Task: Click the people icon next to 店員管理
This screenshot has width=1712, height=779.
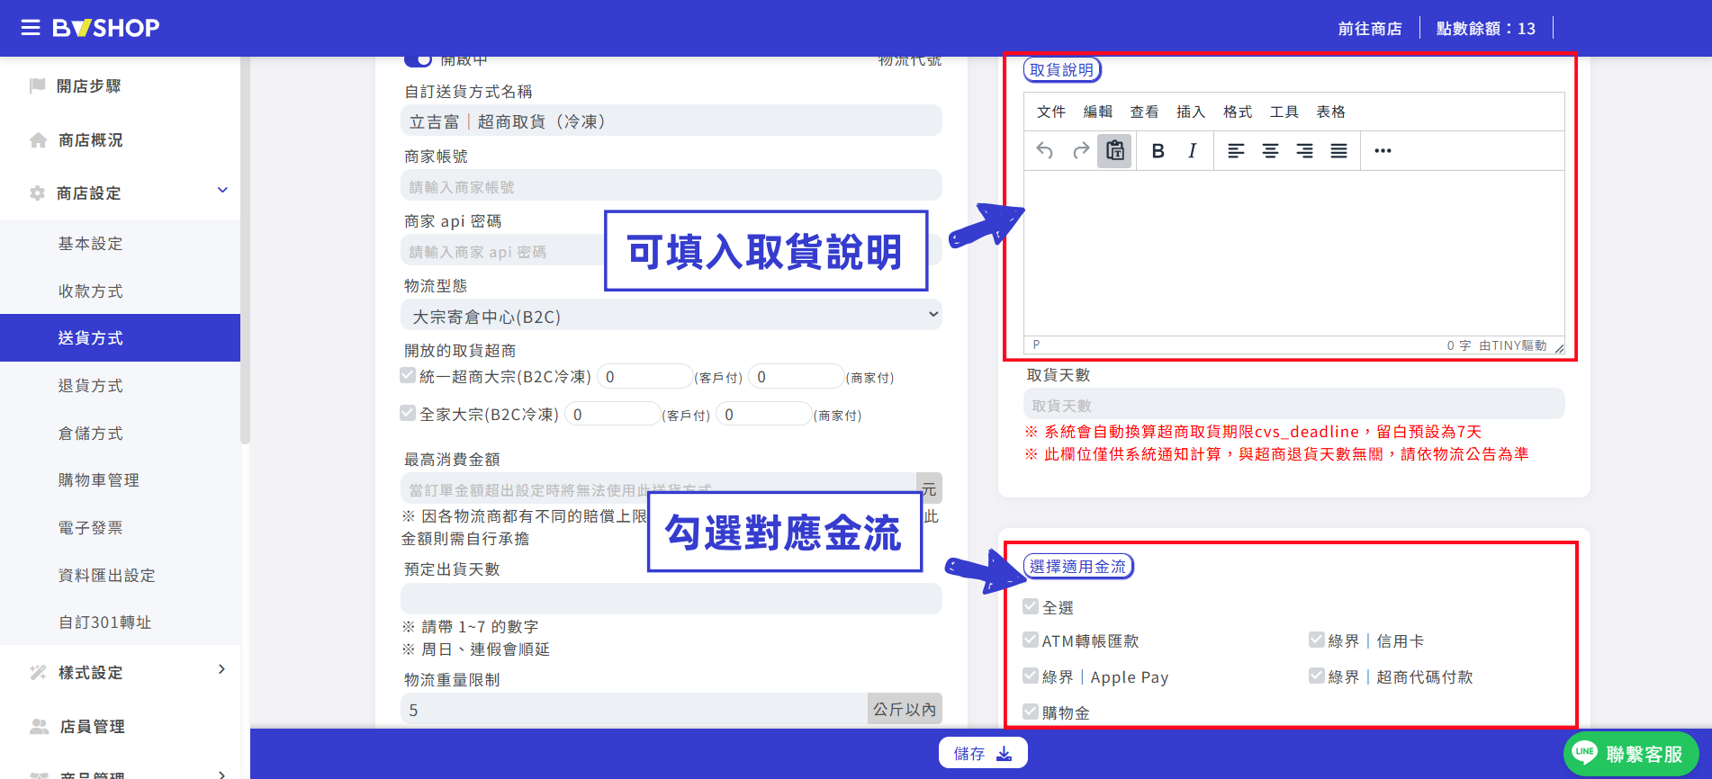Action: [39, 726]
